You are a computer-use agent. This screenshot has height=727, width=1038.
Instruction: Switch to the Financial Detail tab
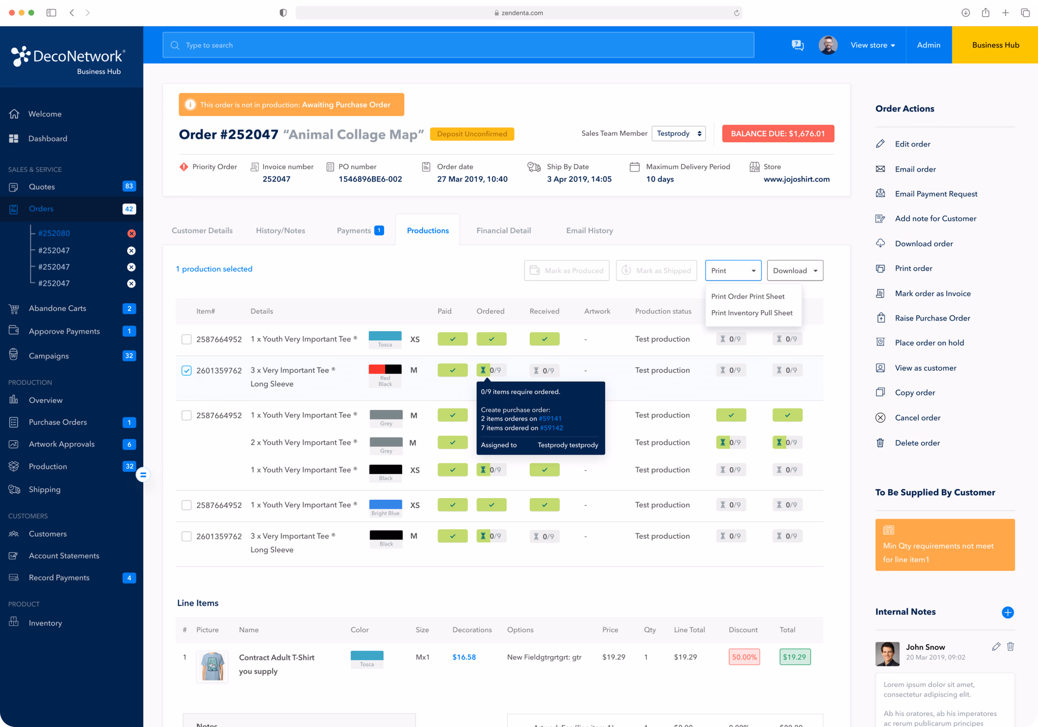(503, 231)
